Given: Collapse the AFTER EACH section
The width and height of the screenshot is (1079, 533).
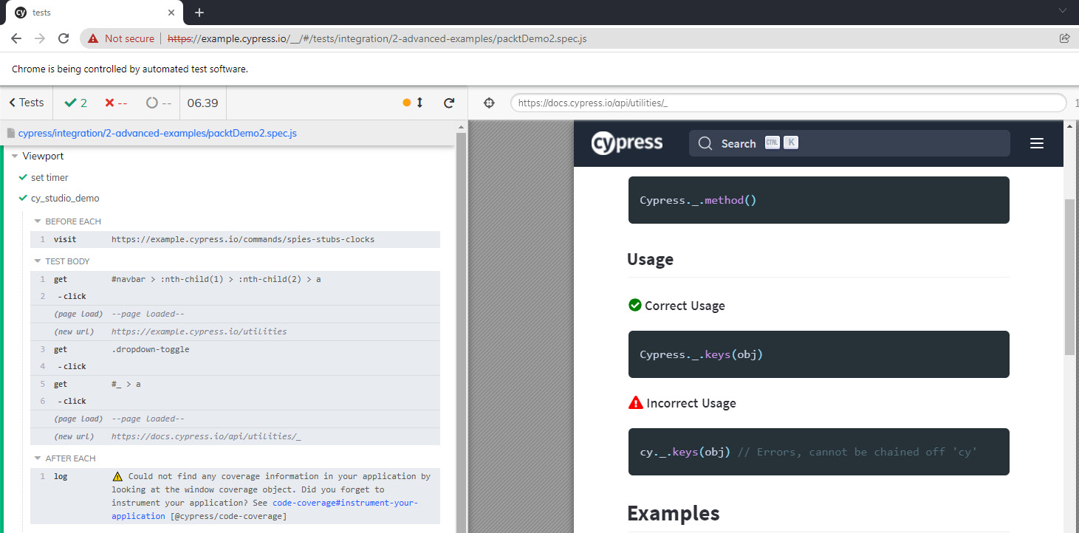Looking at the screenshot, I should 64,458.
